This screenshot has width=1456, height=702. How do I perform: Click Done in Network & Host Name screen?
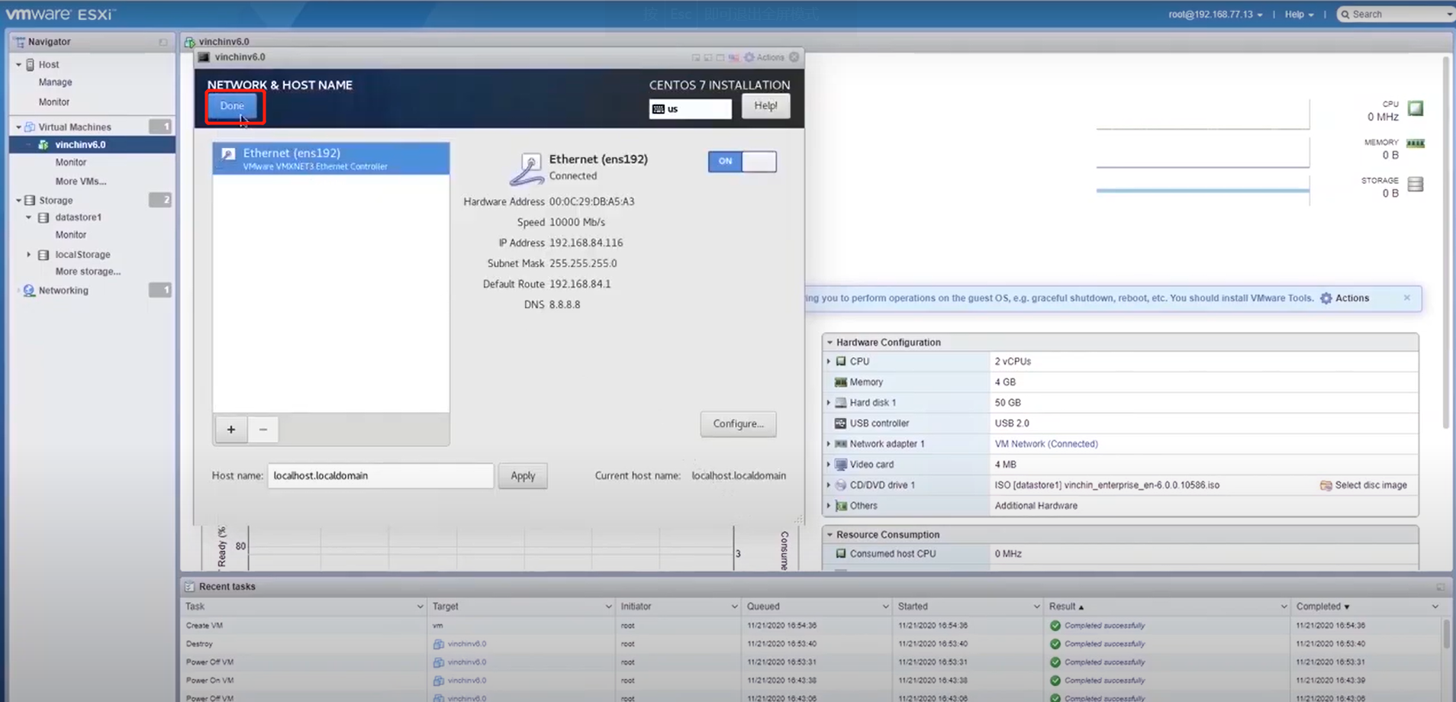click(x=233, y=106)
